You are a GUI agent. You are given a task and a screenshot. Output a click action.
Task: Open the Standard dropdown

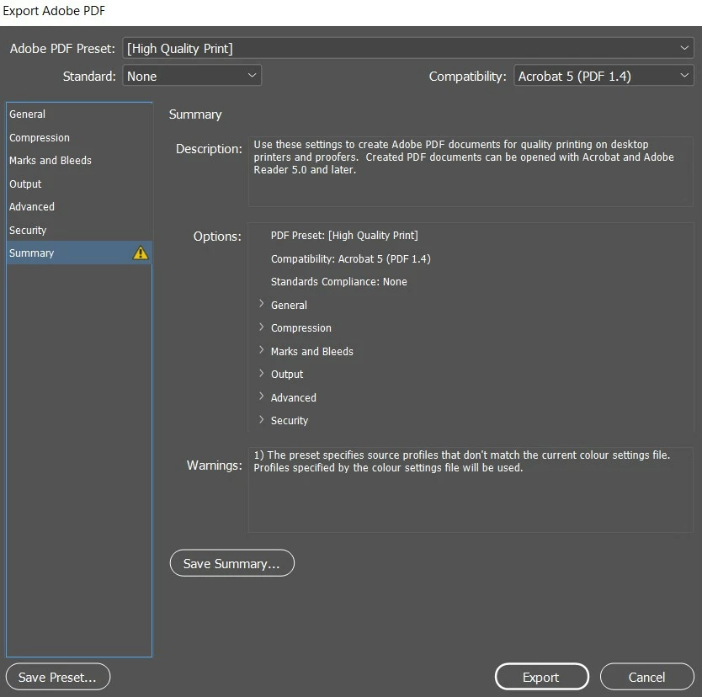(x=192, y=76)
